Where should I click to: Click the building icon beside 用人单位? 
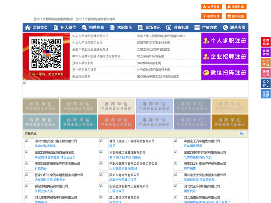click(x=56, y=27)
